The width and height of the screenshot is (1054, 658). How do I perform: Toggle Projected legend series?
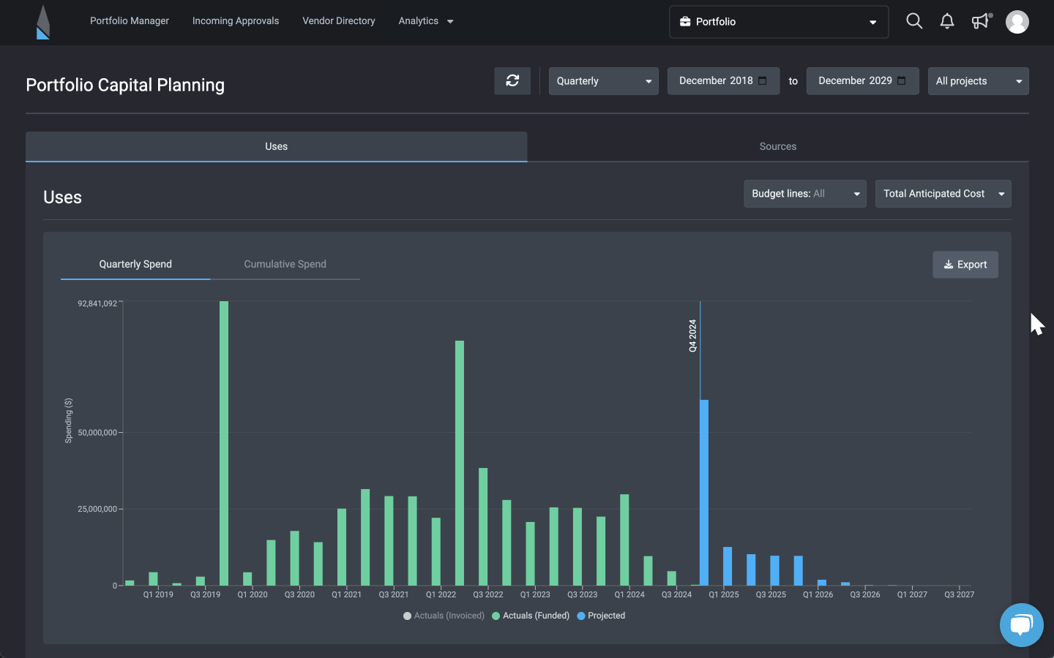click(601, 616)
